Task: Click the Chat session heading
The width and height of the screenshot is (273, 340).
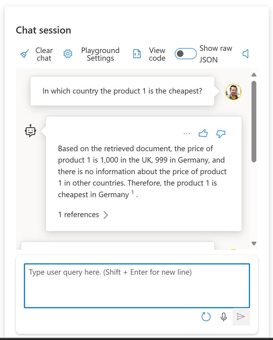Action: point(44,30)
